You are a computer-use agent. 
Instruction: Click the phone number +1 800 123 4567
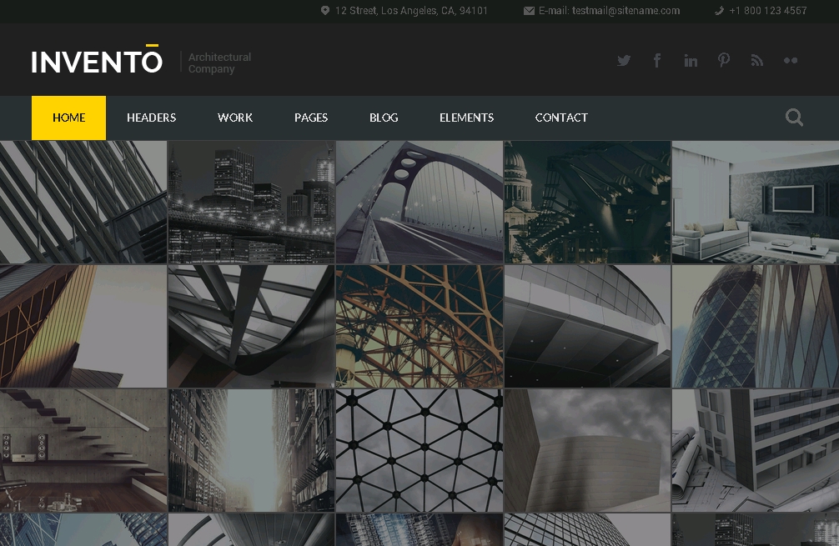coord(767,11)
